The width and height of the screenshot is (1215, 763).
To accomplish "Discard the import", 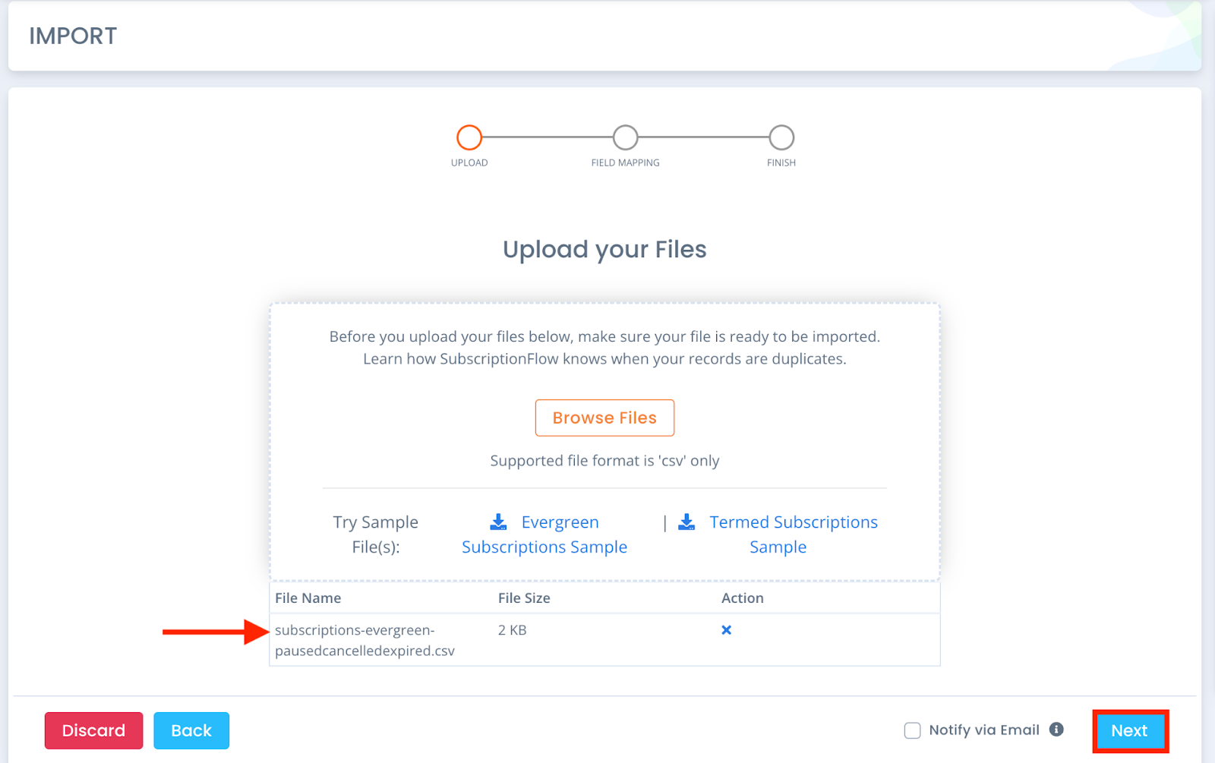I will pyautogui.click(x=93, y=730).
